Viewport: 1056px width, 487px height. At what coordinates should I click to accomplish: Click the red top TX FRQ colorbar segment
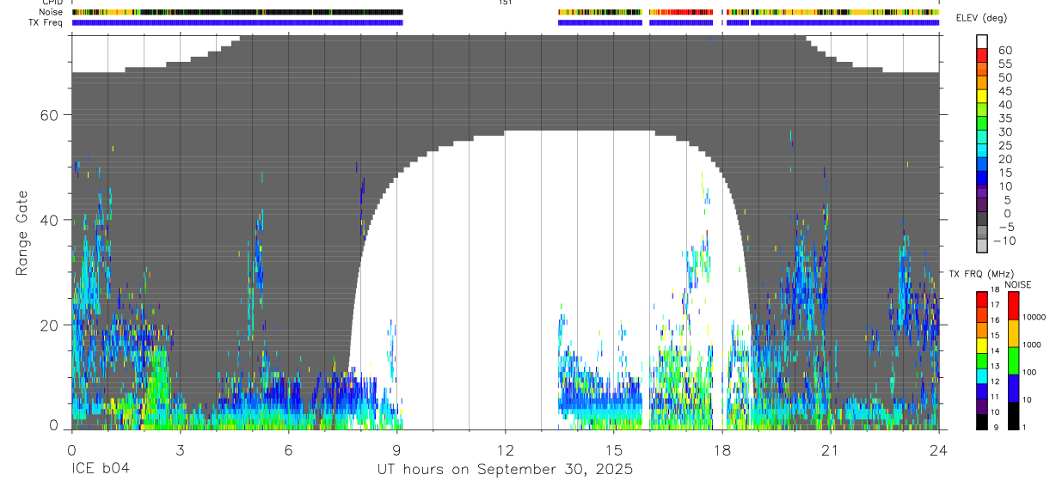click(x=982, y=299)
